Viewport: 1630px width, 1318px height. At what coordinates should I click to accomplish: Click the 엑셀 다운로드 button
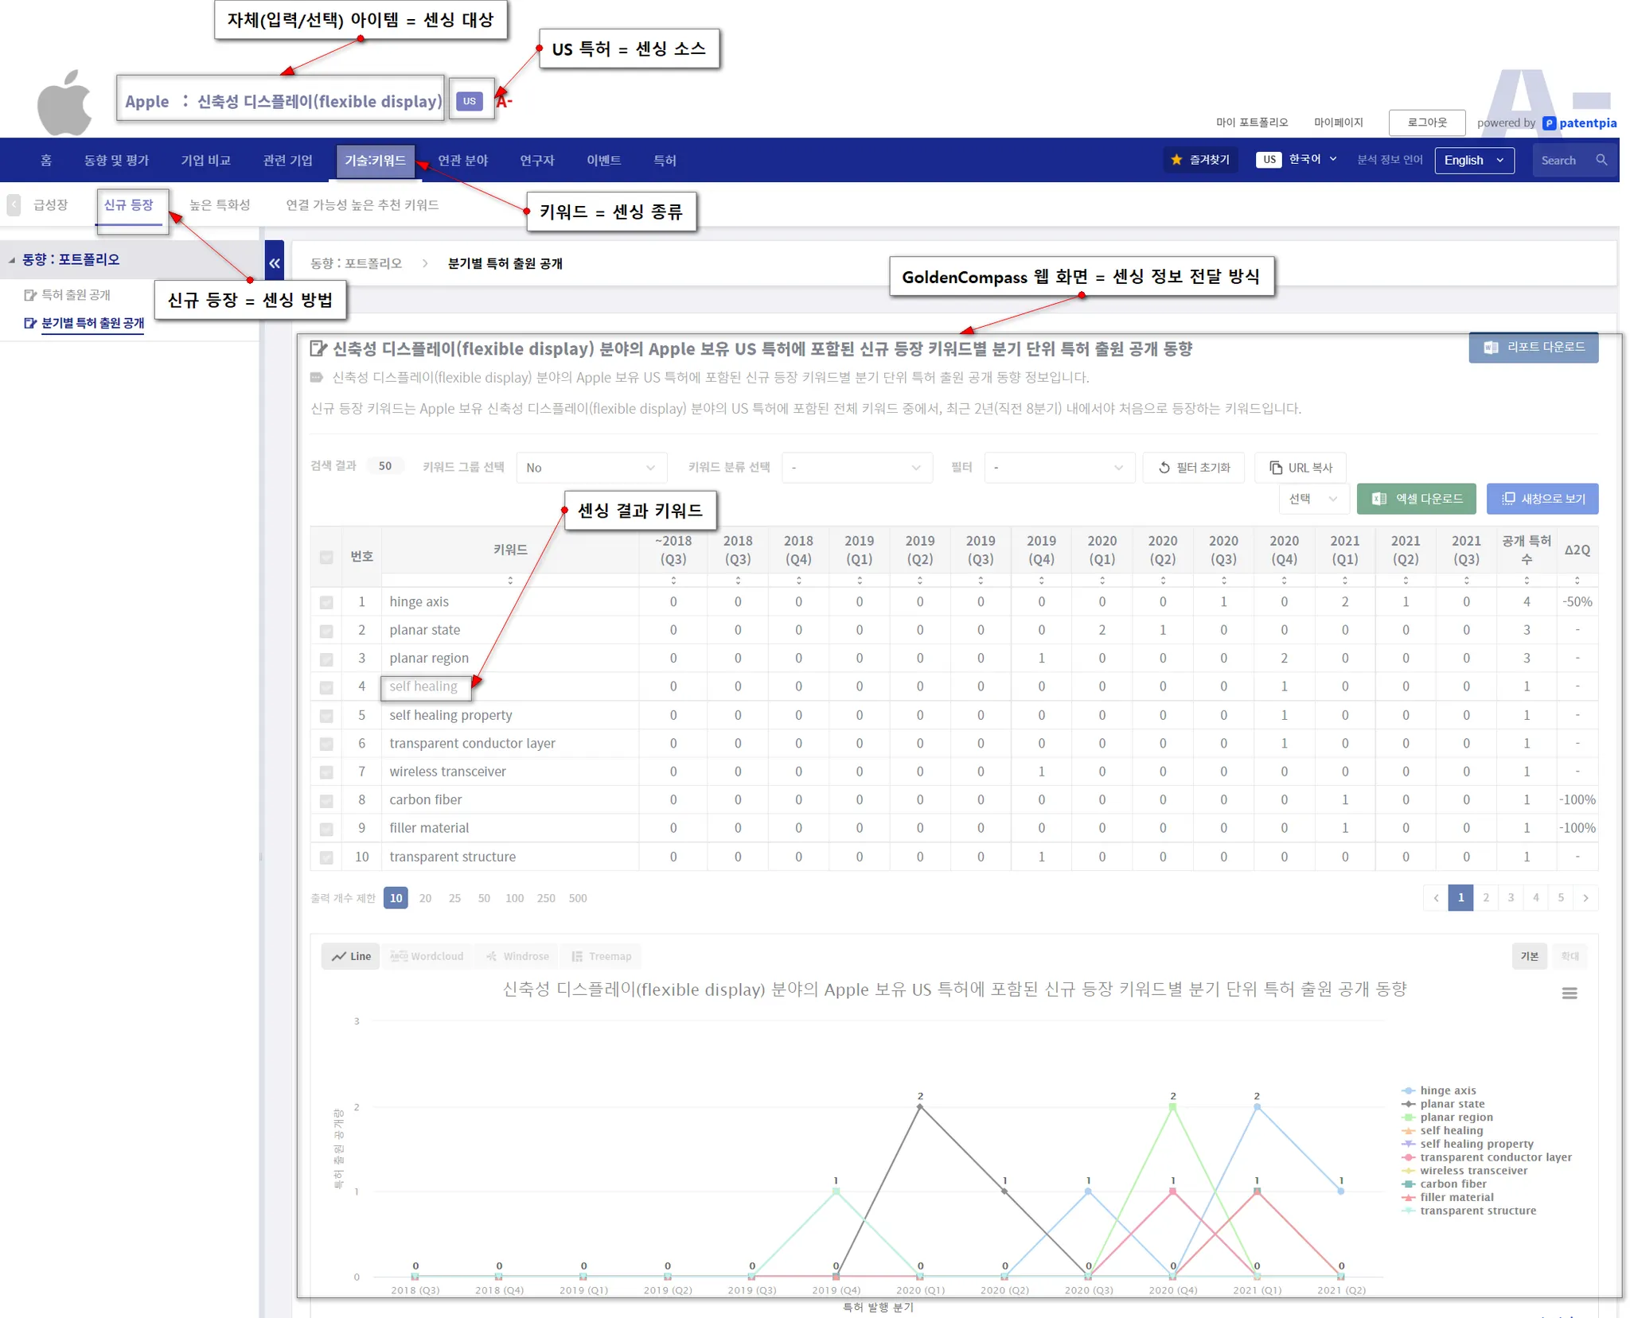(x=1416, y=499)
